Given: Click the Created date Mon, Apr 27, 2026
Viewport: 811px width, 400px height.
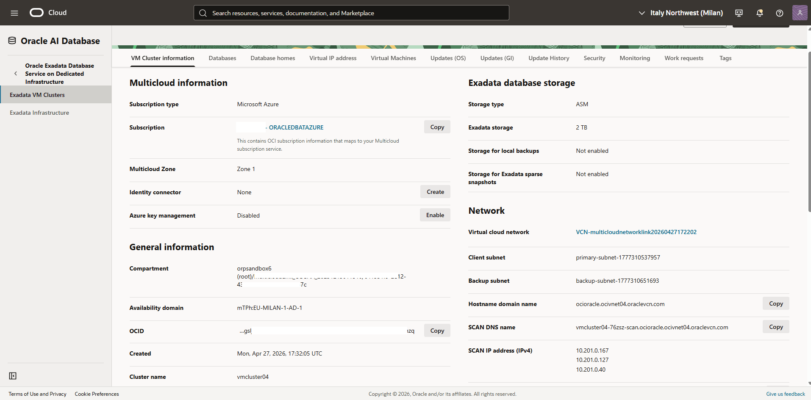Looking at the screenshot, I should coord(280,353).
